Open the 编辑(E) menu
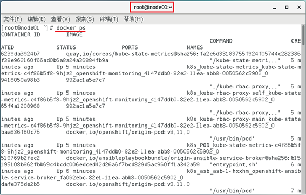The image size is (306, 195). (x=36, y=19)
